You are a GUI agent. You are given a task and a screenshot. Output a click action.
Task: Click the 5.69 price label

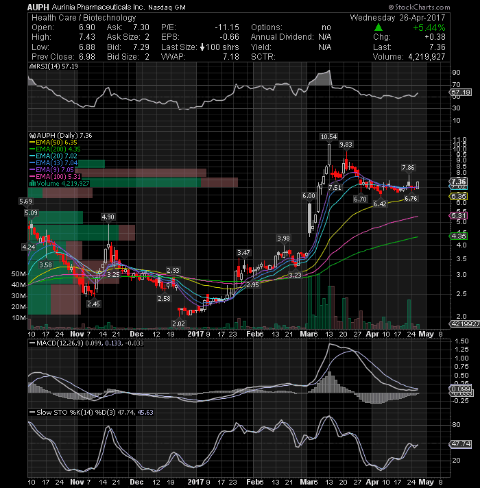tap(25, 202)
